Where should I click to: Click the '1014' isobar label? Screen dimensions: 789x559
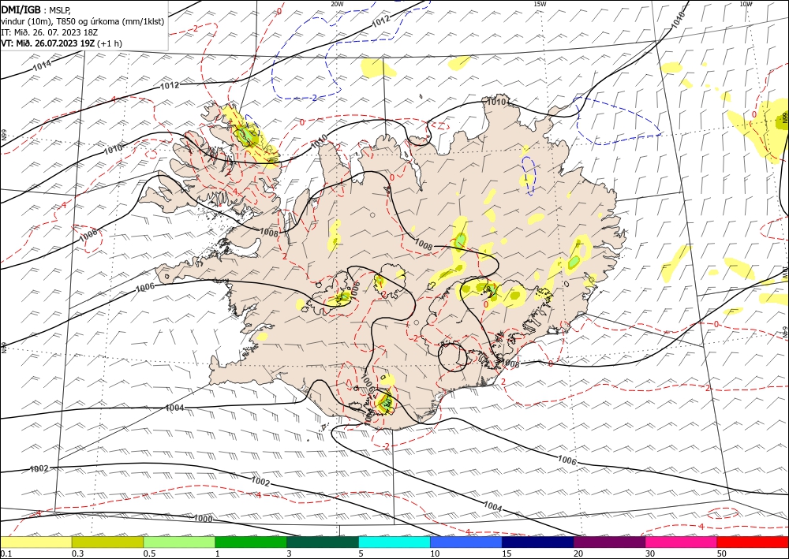coord(41,66)
